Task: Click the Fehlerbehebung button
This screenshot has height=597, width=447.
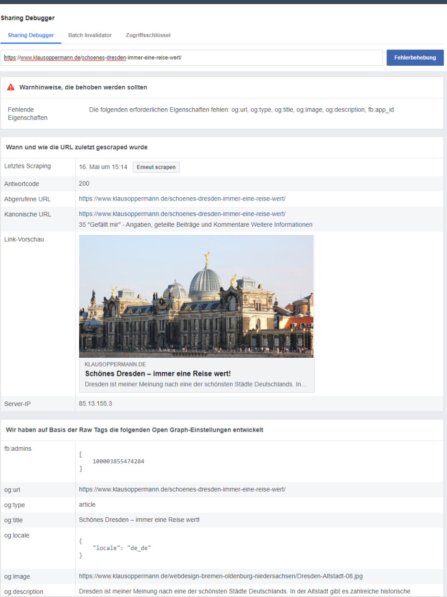Action: 415,58
